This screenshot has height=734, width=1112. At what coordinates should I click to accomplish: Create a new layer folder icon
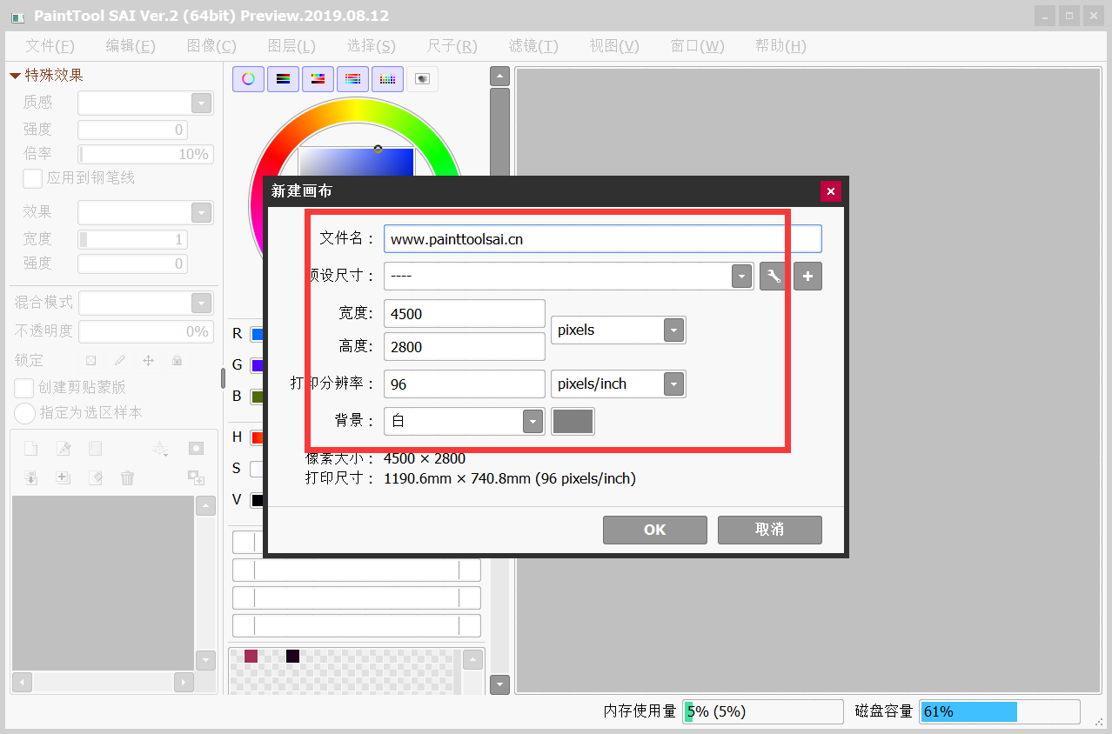click(x=95, y=449)
